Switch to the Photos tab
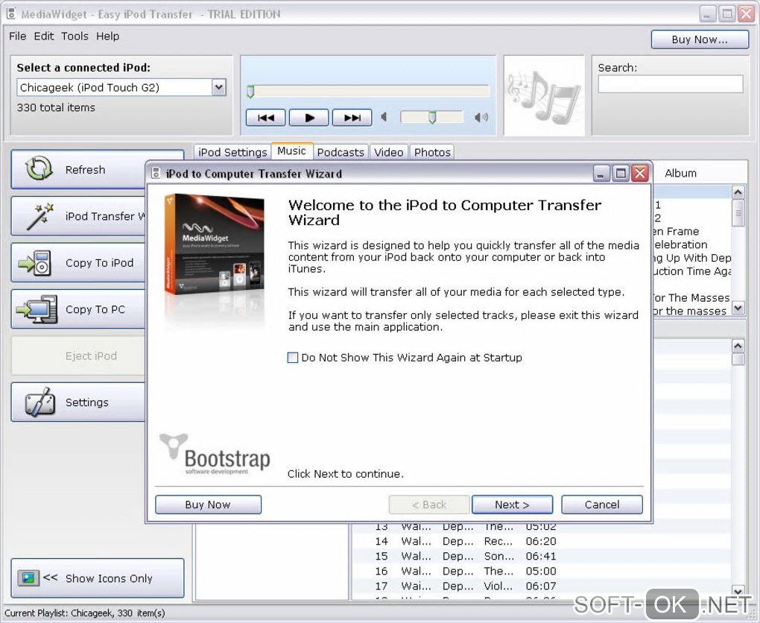 point(432,152)
